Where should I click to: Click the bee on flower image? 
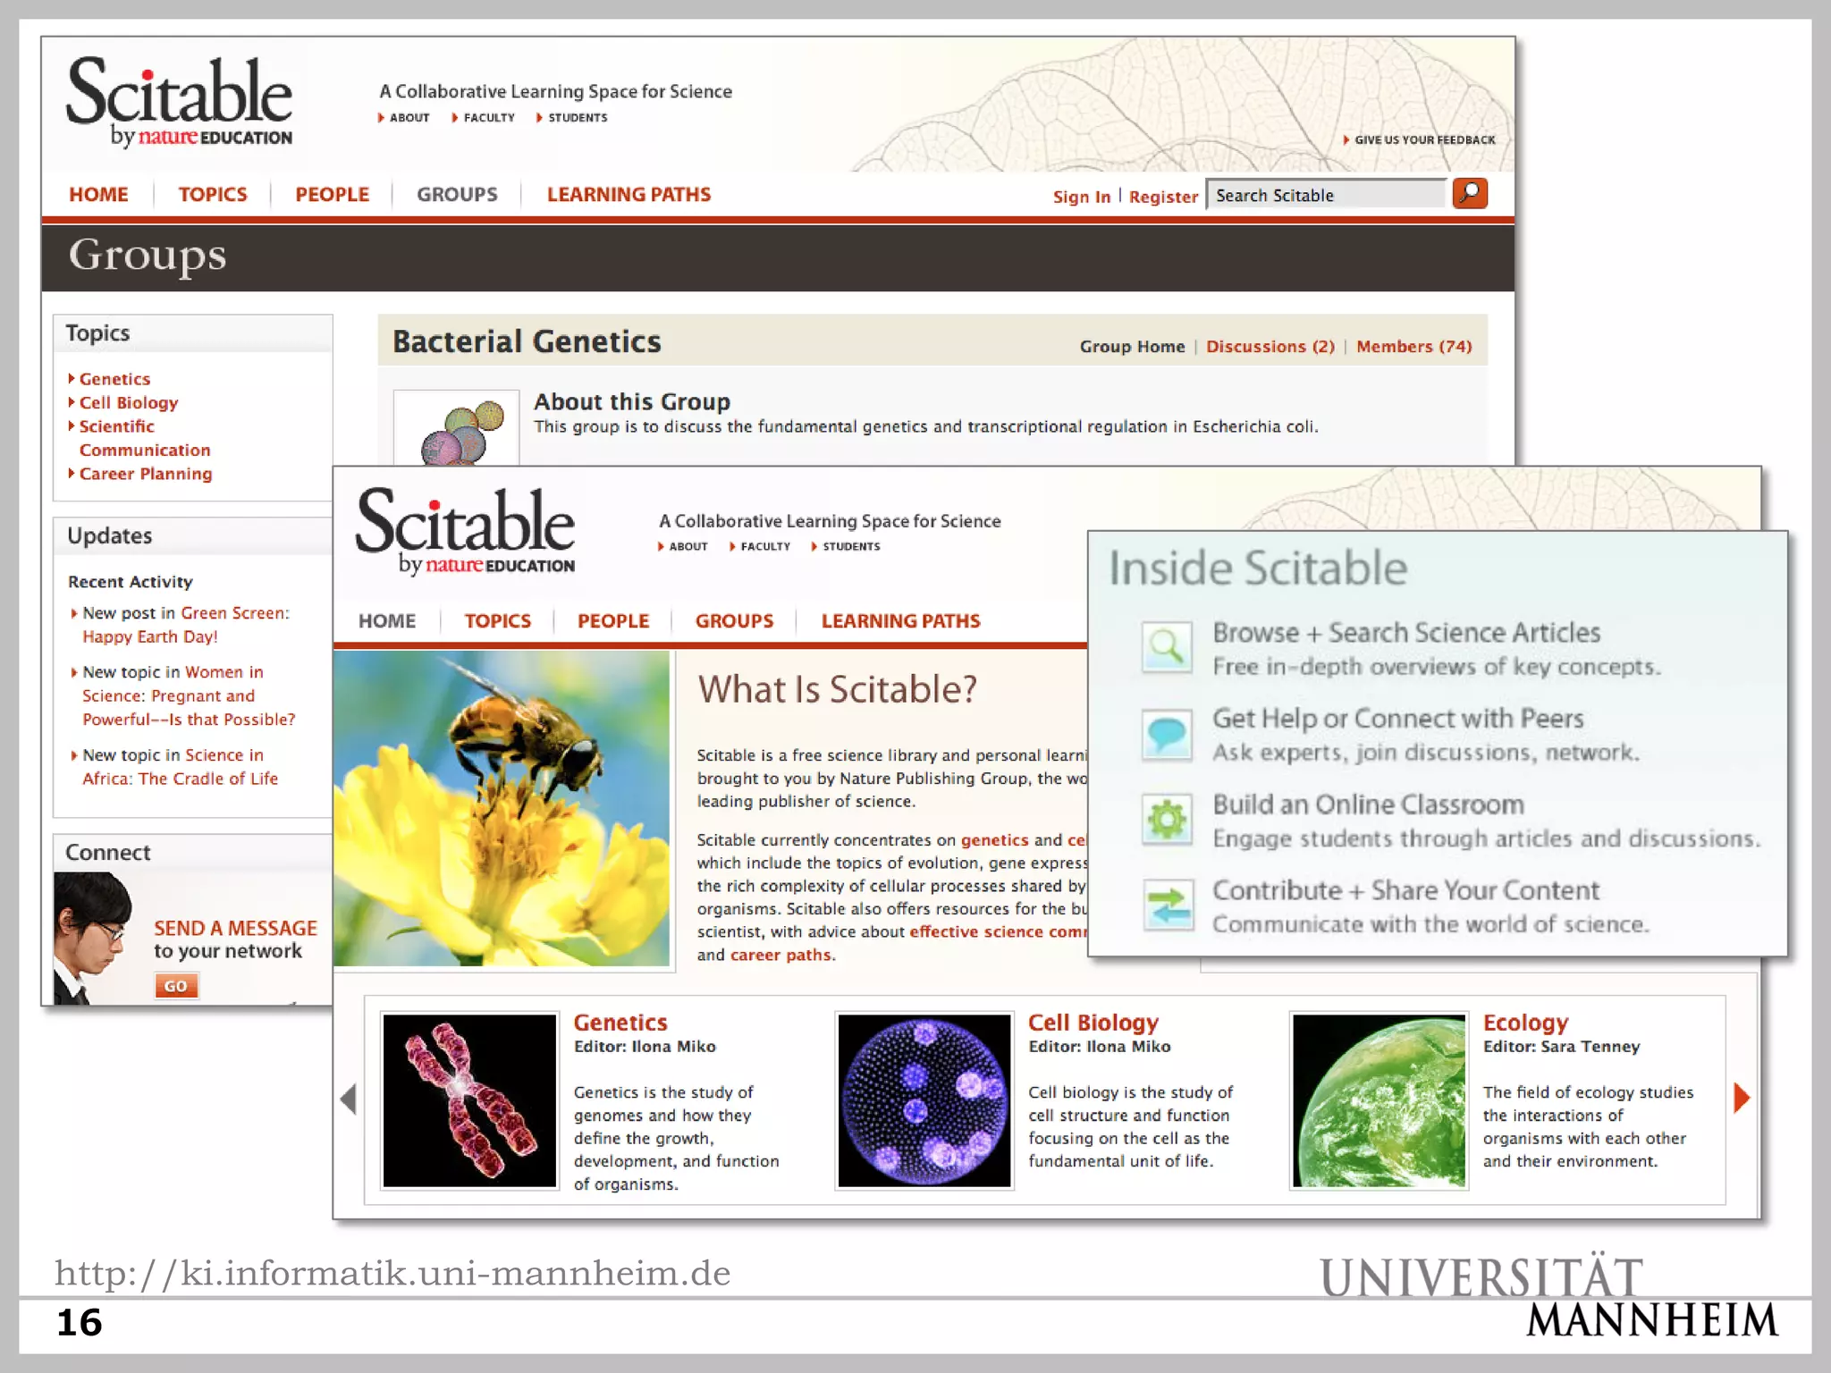point(502,808)
